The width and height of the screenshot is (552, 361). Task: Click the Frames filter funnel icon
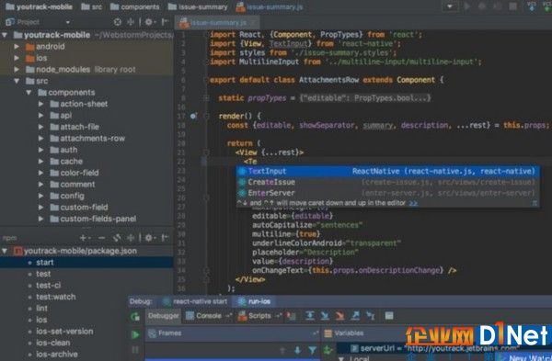312,350
